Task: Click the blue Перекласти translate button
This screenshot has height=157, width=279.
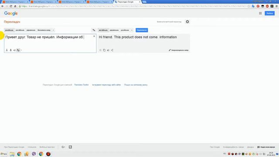Action: pyautogui.click(x=142, y=30)
